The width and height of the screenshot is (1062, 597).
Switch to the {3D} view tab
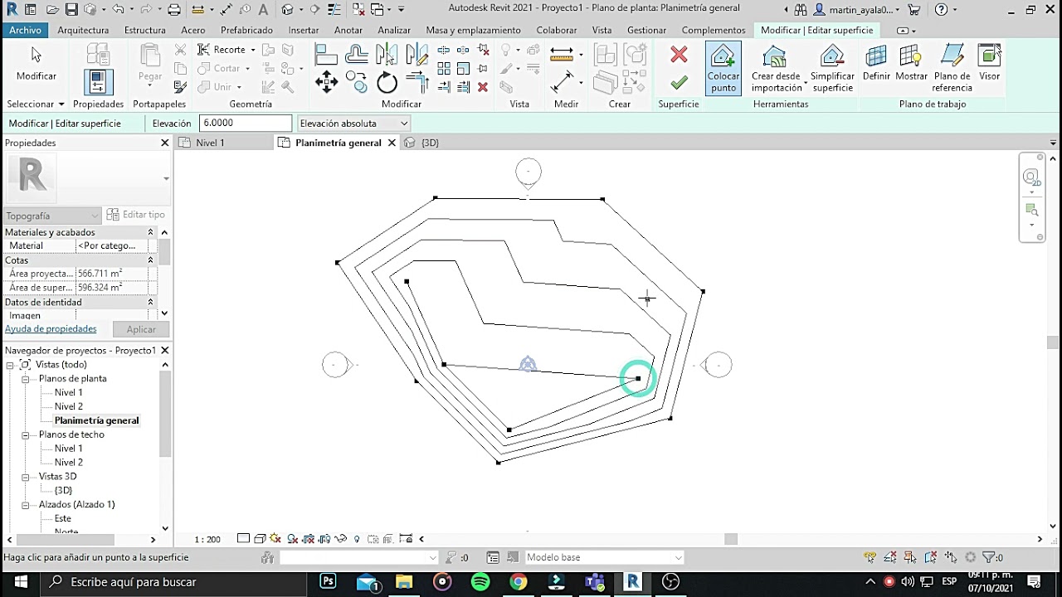point(430,143)
